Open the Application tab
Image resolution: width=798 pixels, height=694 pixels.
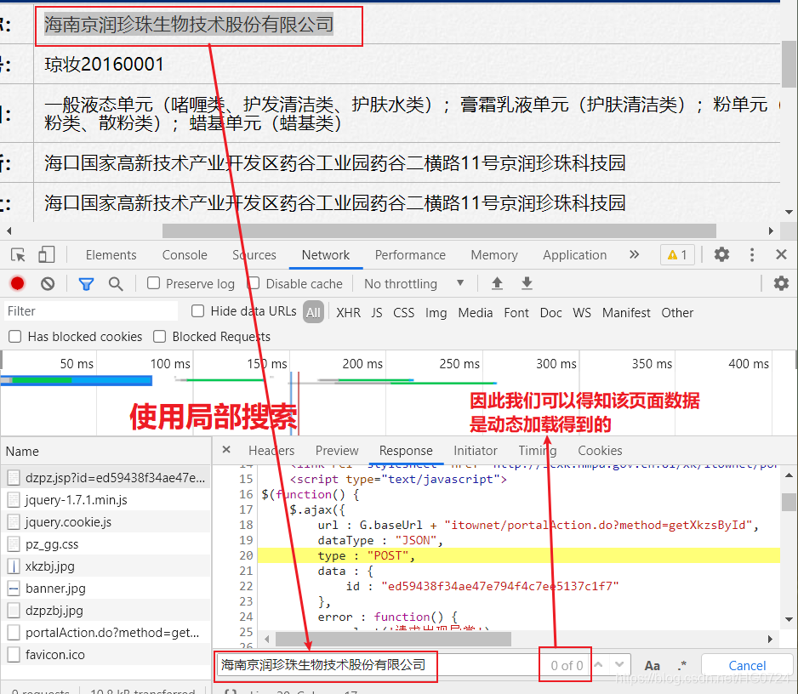(x=574, y=255)
